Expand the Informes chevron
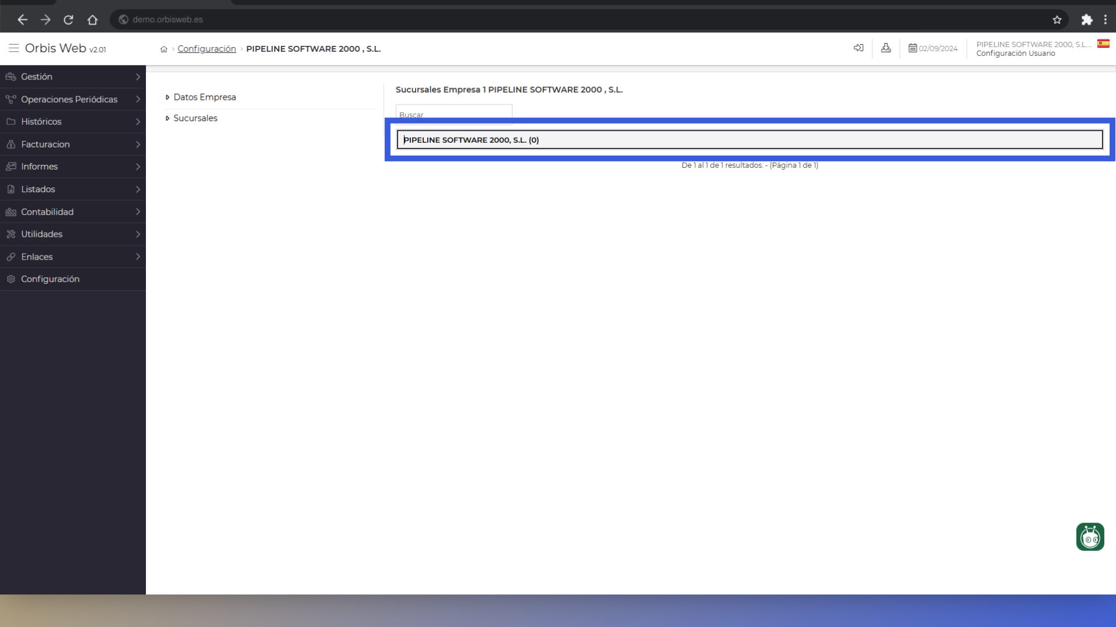This screenshot has width=1116, height=627. tap(138, 167)
